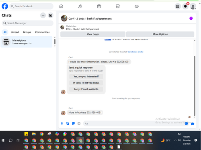Open the Facebook menu grid icon
Viewport: 201px width, 150px height.
178,6
